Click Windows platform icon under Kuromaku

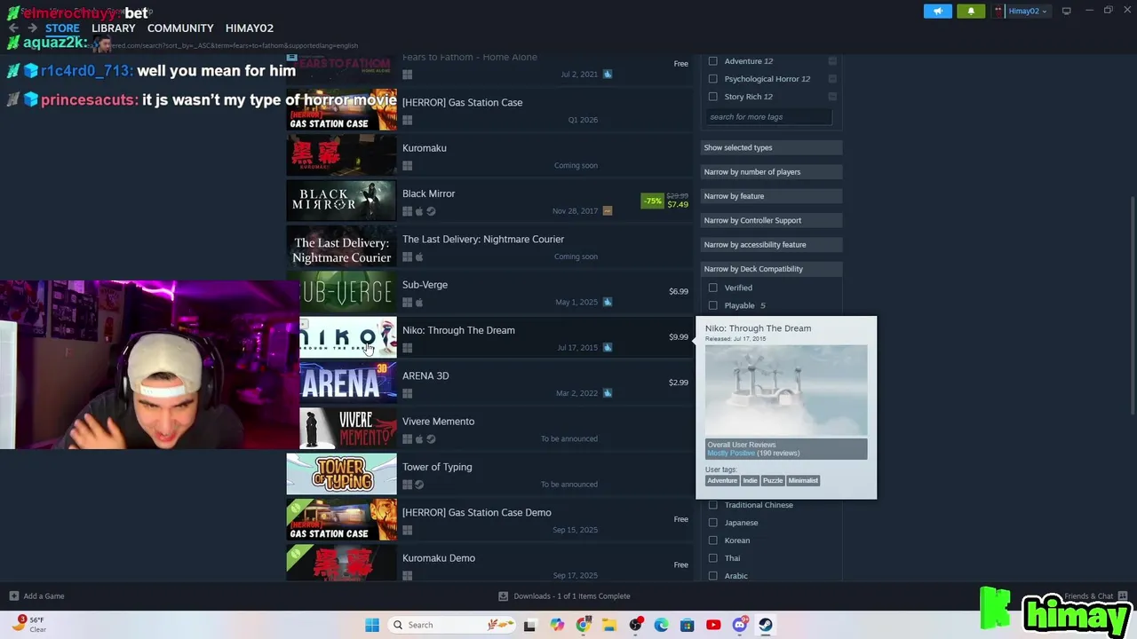tap(407, 166)
